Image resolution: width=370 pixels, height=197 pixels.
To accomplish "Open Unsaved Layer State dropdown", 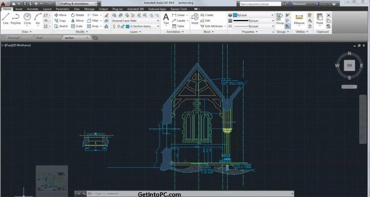I will coord(135,20).
